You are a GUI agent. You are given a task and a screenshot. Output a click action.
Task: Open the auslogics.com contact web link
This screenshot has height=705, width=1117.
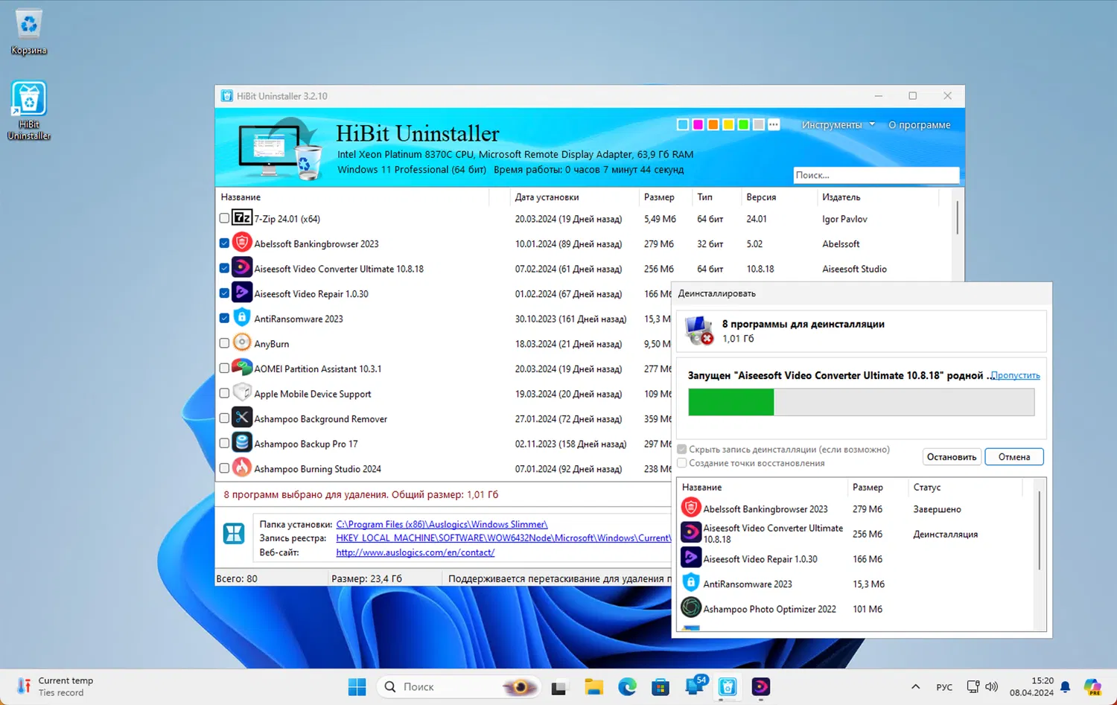(416, 552)
